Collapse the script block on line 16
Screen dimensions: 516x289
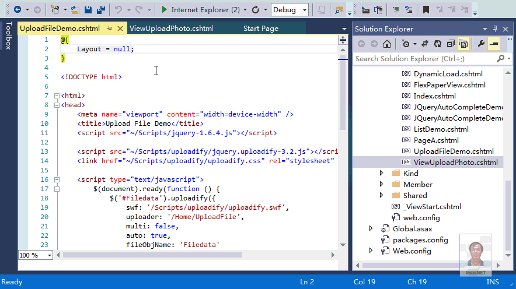(57, 179)
